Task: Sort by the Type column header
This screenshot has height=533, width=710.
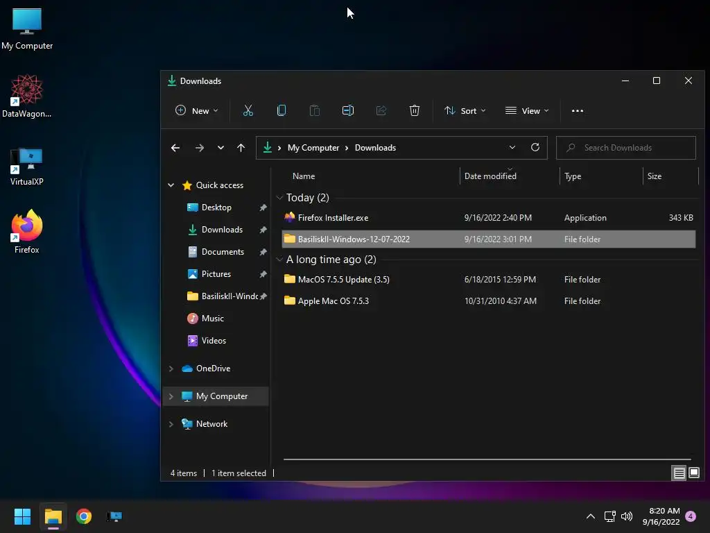Action: pos(573,176)
